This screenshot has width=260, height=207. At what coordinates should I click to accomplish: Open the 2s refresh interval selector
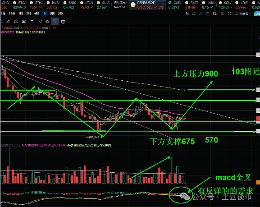tap(187, 14)
